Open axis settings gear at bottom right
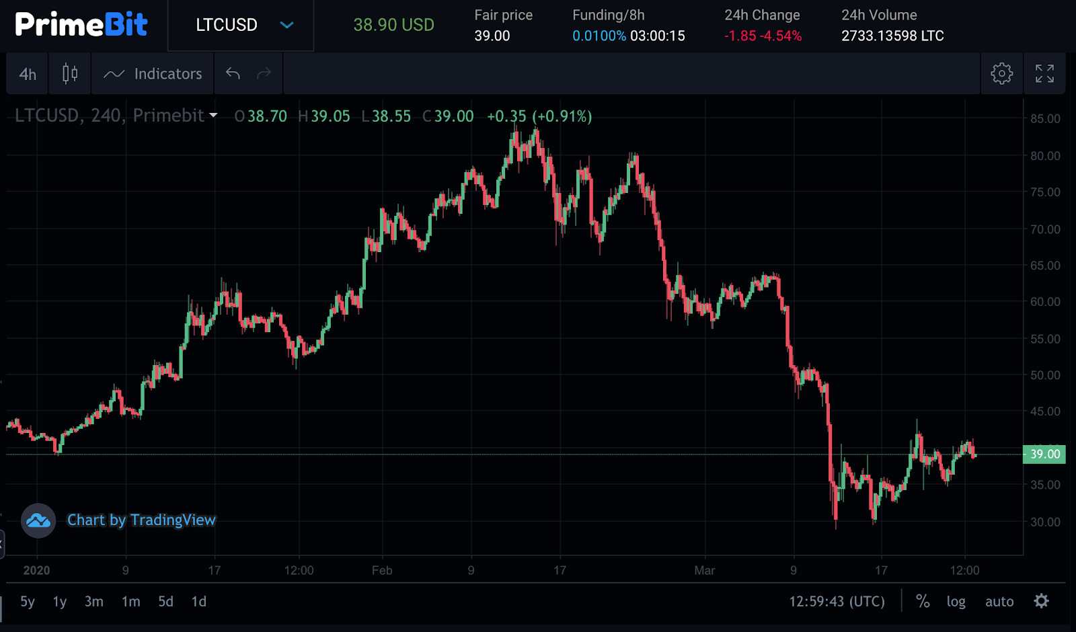 [x=1041, y=601]
